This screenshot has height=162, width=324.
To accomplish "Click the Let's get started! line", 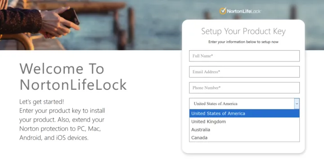I will click(x=42, y=102).
